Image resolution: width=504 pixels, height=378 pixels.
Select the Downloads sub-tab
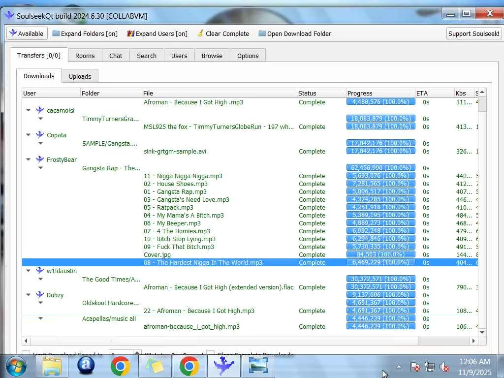tap(39, 76)
